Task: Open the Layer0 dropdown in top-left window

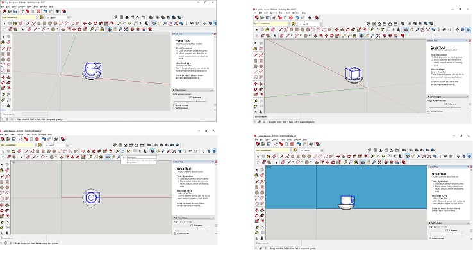Action: point(68,17)
